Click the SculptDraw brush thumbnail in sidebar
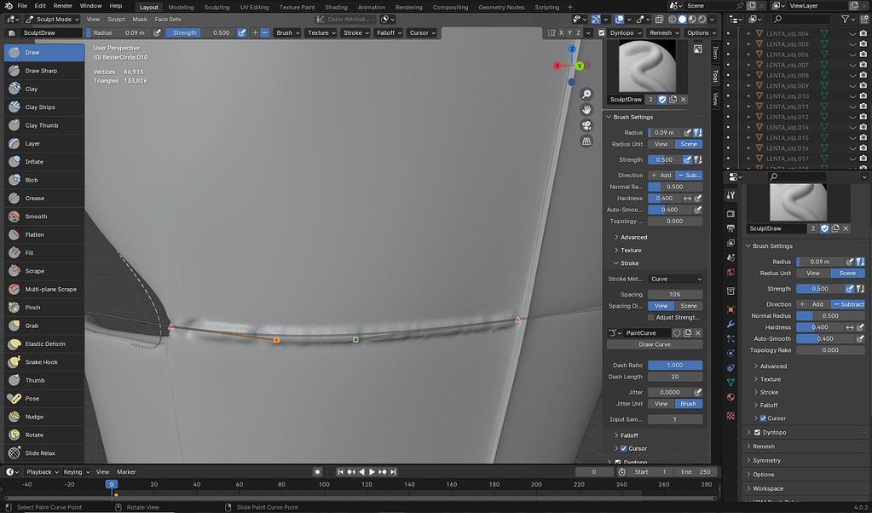Viewport: 872px width, 513px height. [647, 66]
